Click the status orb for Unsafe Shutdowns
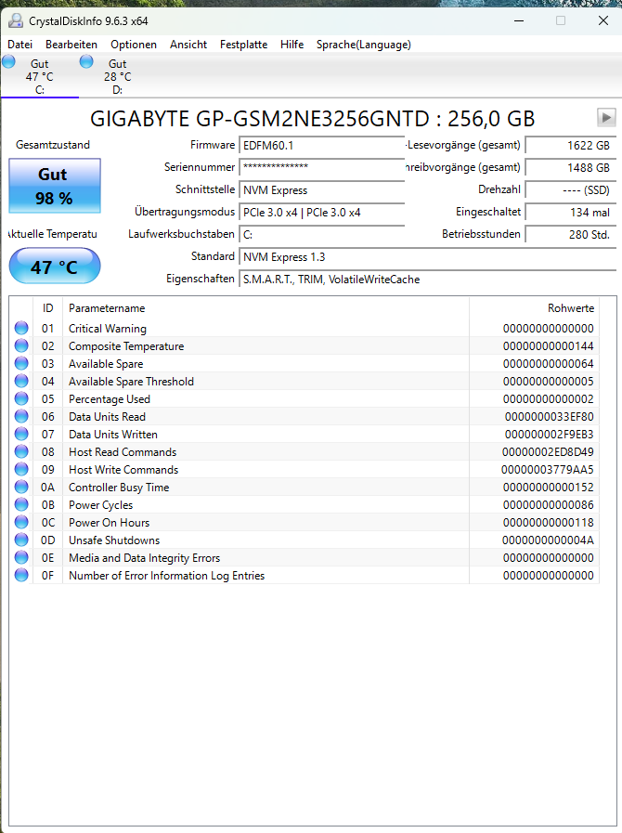The height and width of the screenshot is (833, 622). pos(21,540)
